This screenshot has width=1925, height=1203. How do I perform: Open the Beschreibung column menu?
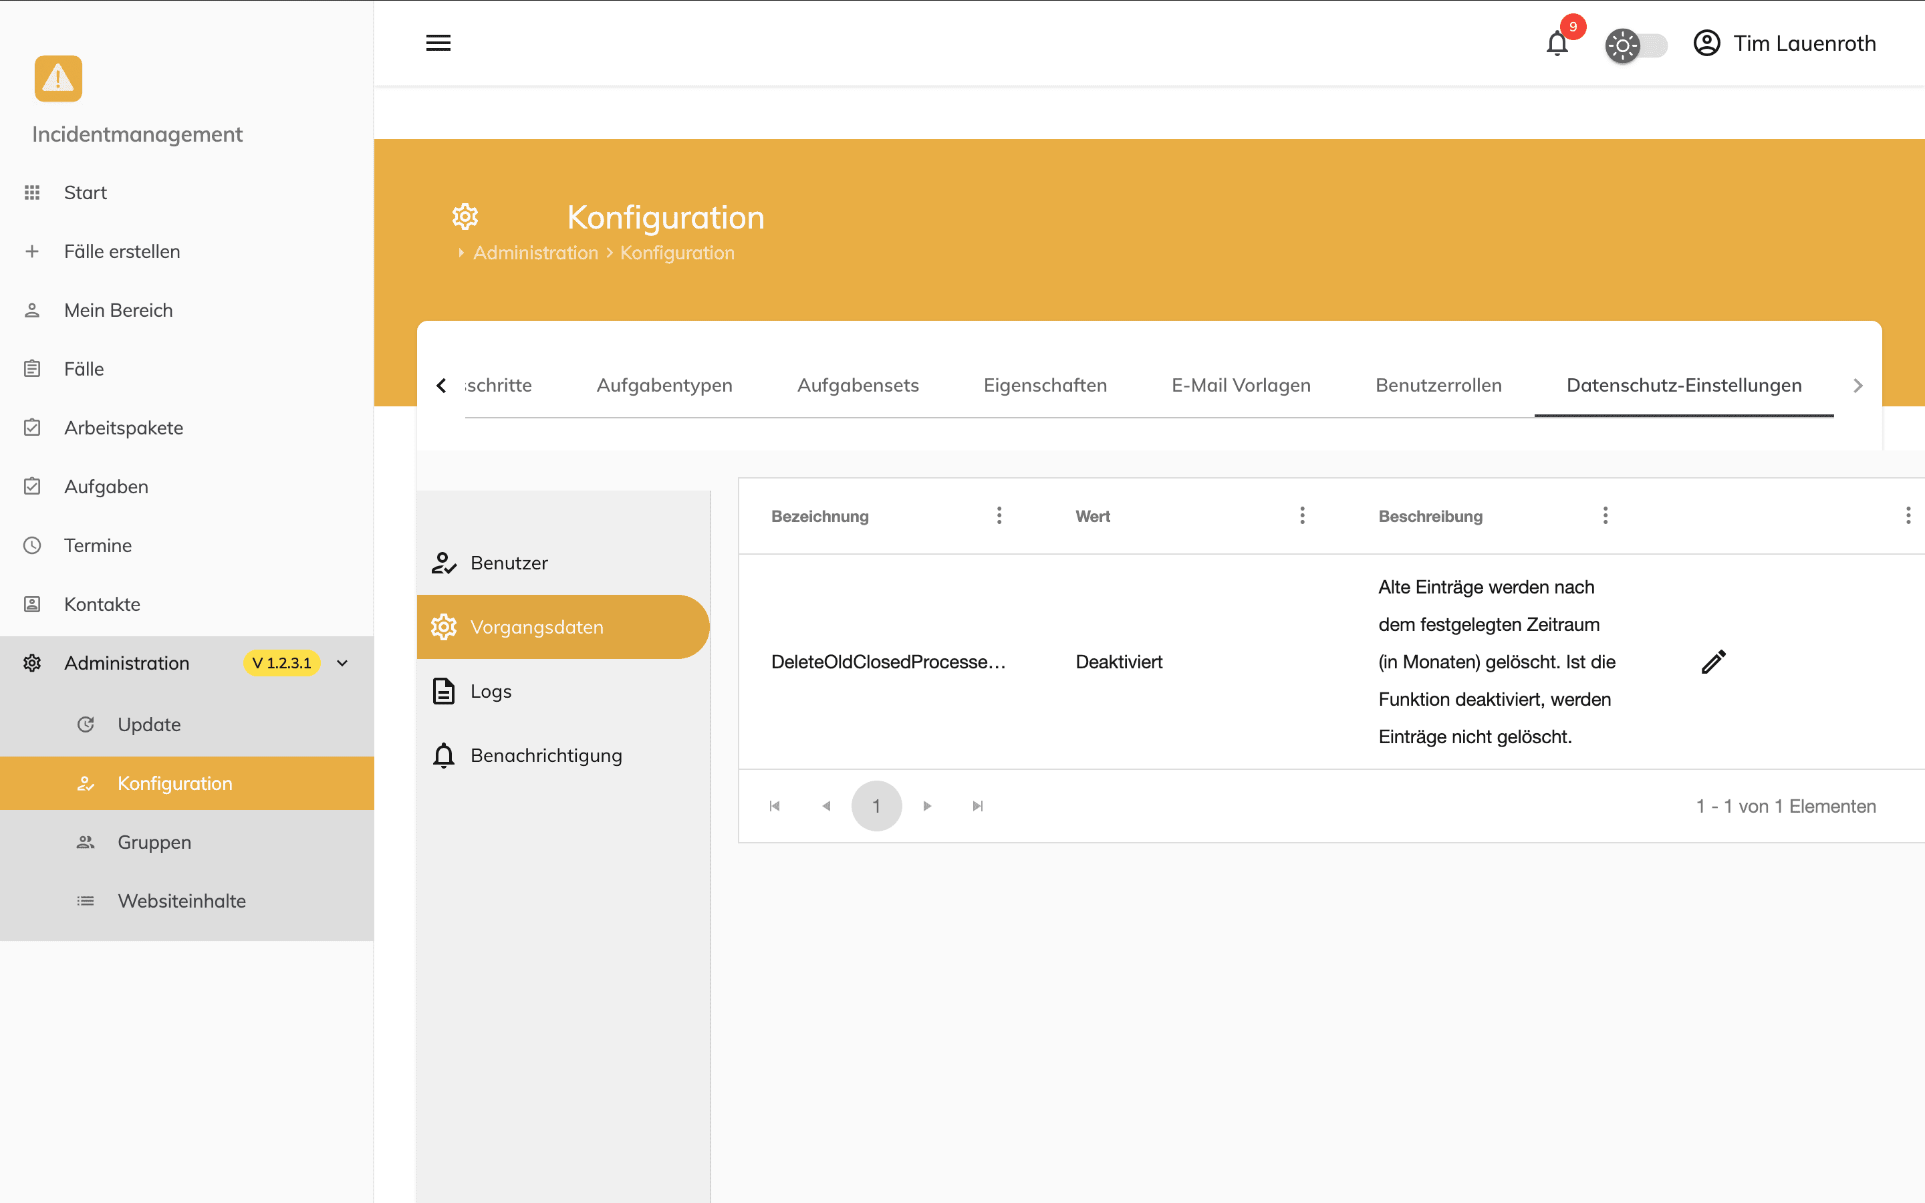click(x=1606, y=517)
